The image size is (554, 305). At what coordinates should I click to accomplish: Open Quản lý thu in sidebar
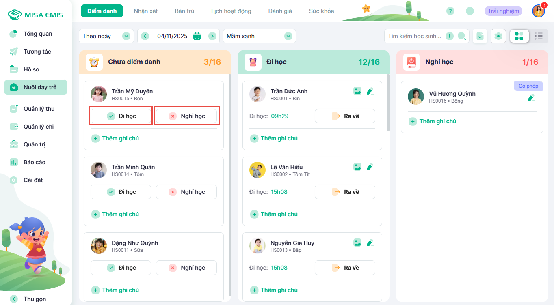pyautogui.click(x=39, y=109)
